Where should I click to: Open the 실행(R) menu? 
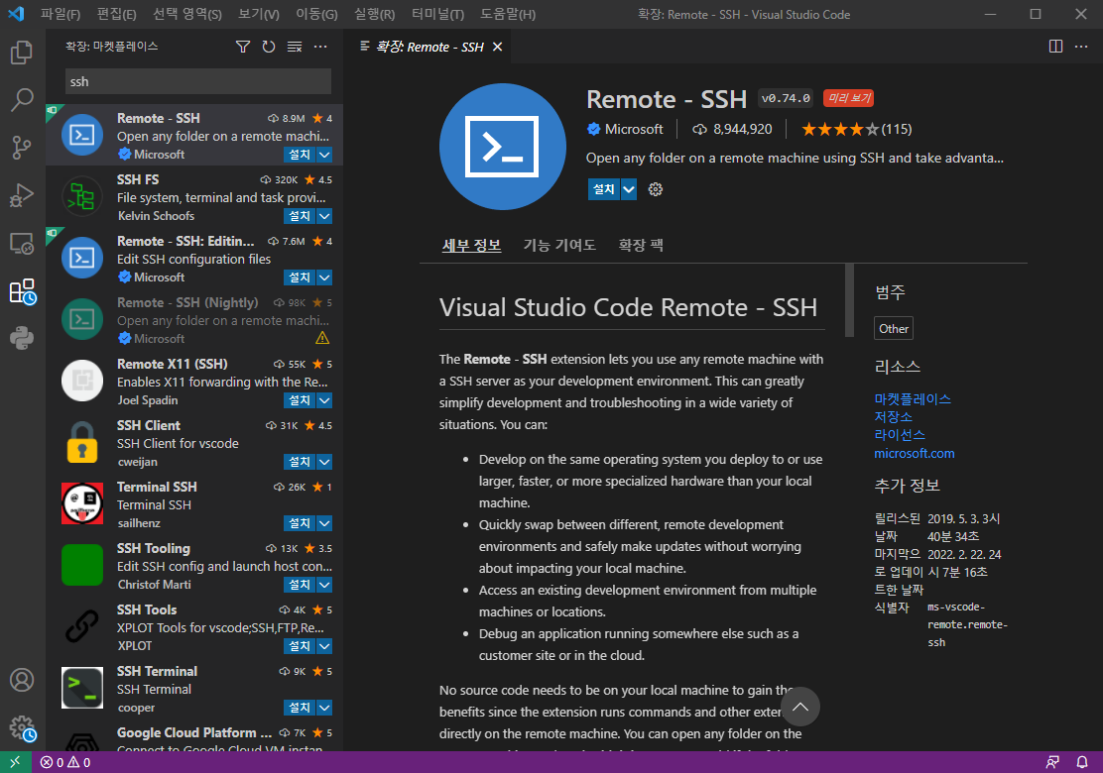pos(374,14)
